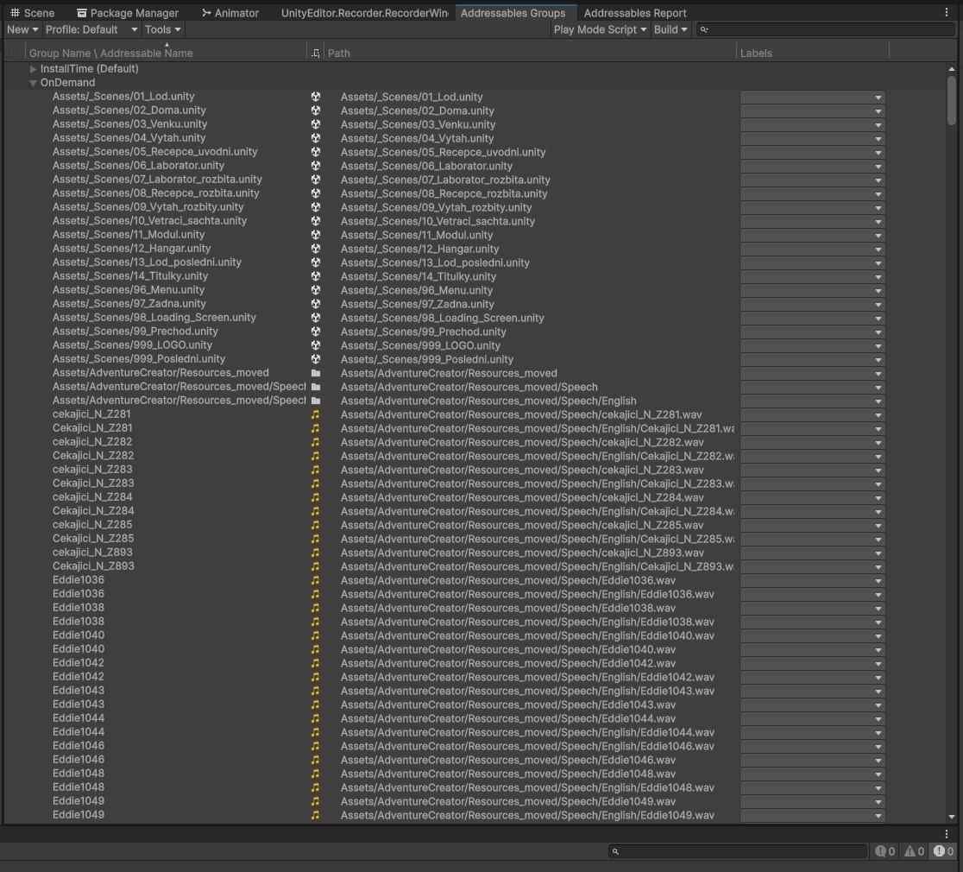The height and width of the screenshot is (872, 963).
Task: Click folder icon for Resources_moved row
Action: [316, 373]
